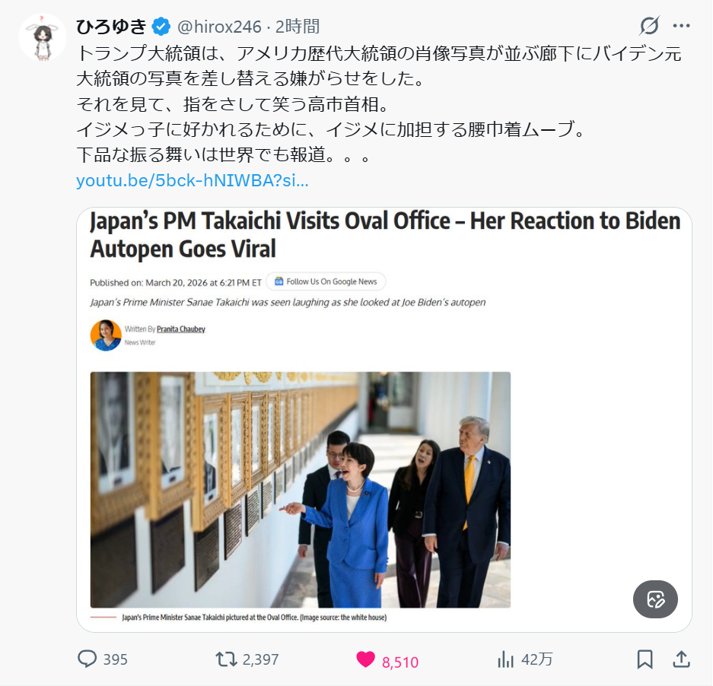Open the three-dot more options menu

681,26
